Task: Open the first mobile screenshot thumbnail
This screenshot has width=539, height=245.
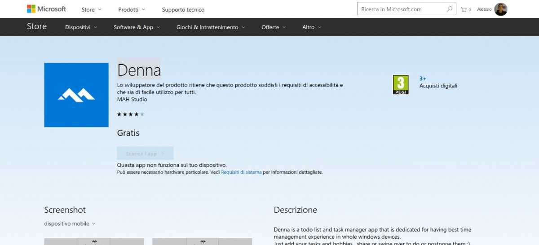Action: (94, 241)
